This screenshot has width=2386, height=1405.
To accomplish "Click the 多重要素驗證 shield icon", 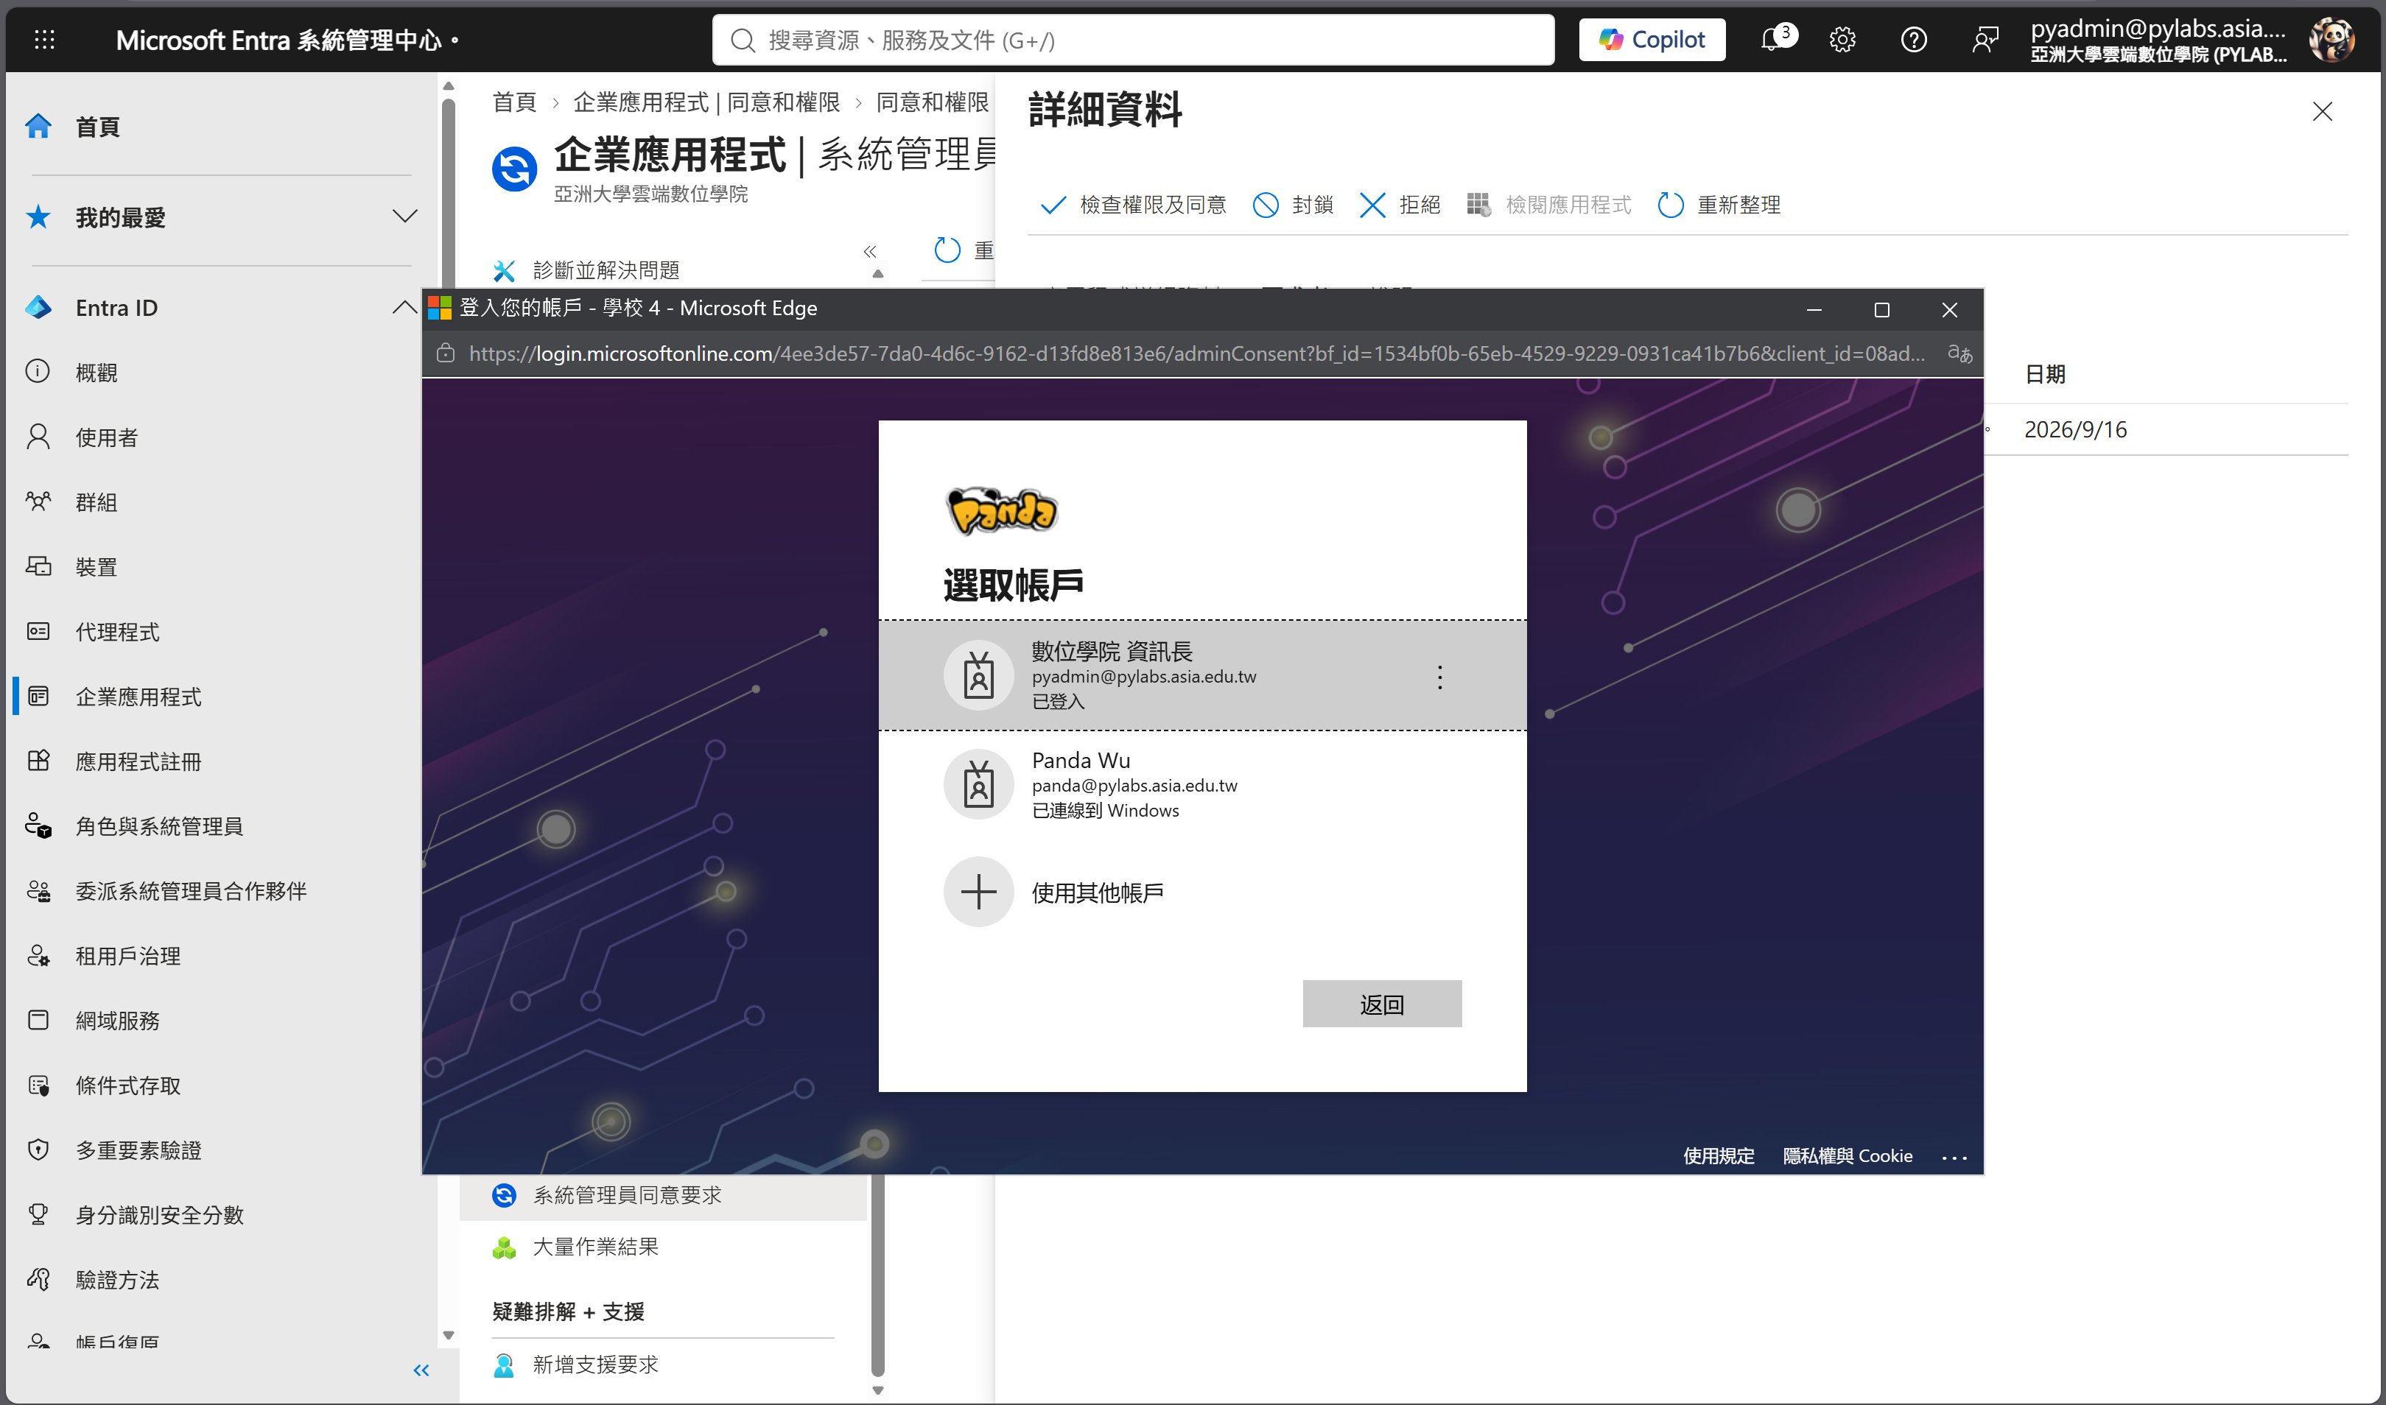I will point(39,1149).
